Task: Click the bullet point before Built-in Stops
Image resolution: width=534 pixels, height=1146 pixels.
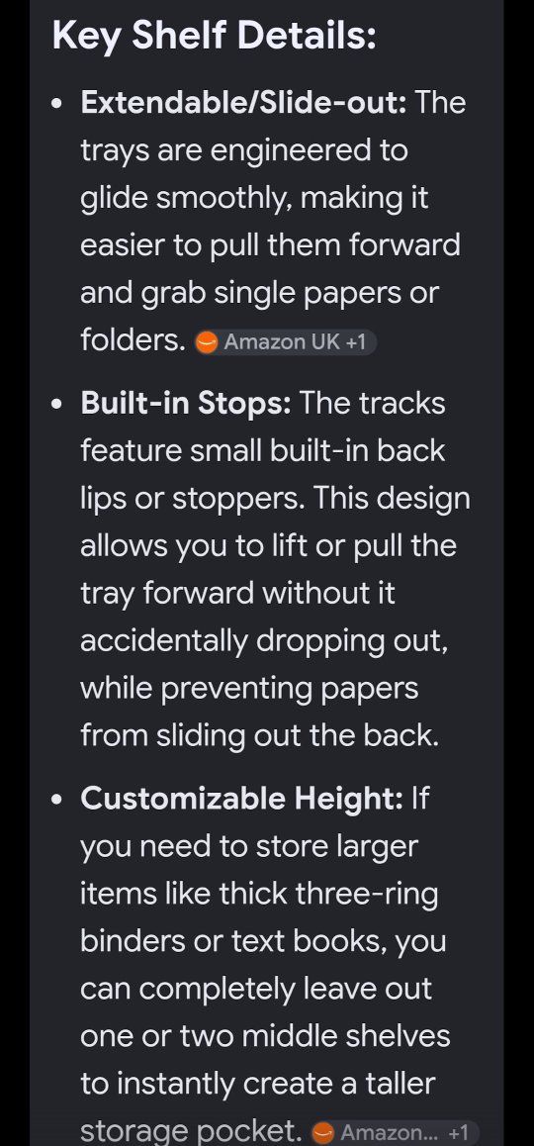Action: 58,404
